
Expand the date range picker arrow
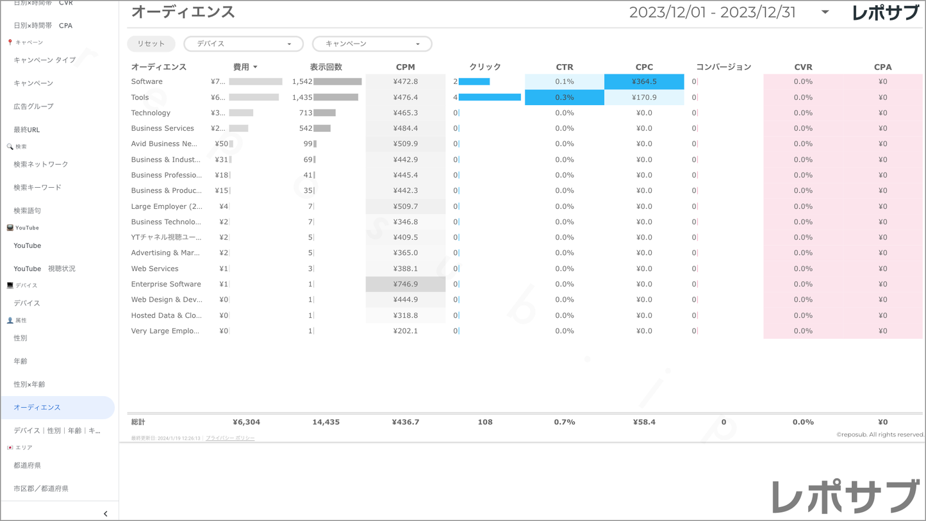tap(825, 12)
